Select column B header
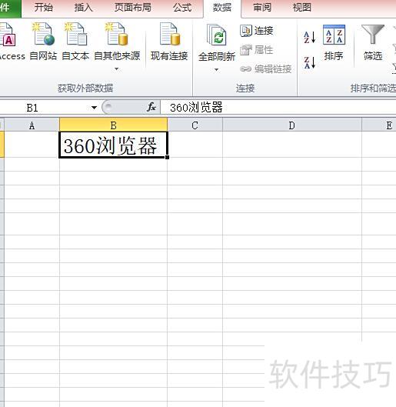The image size is (396, 407). click(x=113, y=125)
